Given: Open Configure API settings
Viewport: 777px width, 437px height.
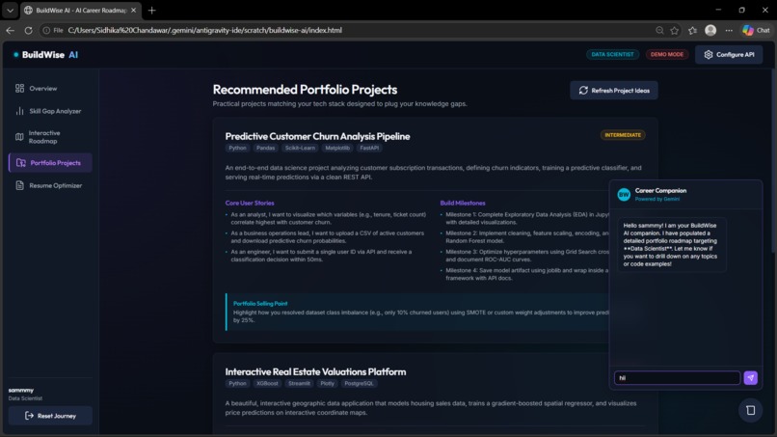Looking at the screenshot, I should [x=729, y=55].
